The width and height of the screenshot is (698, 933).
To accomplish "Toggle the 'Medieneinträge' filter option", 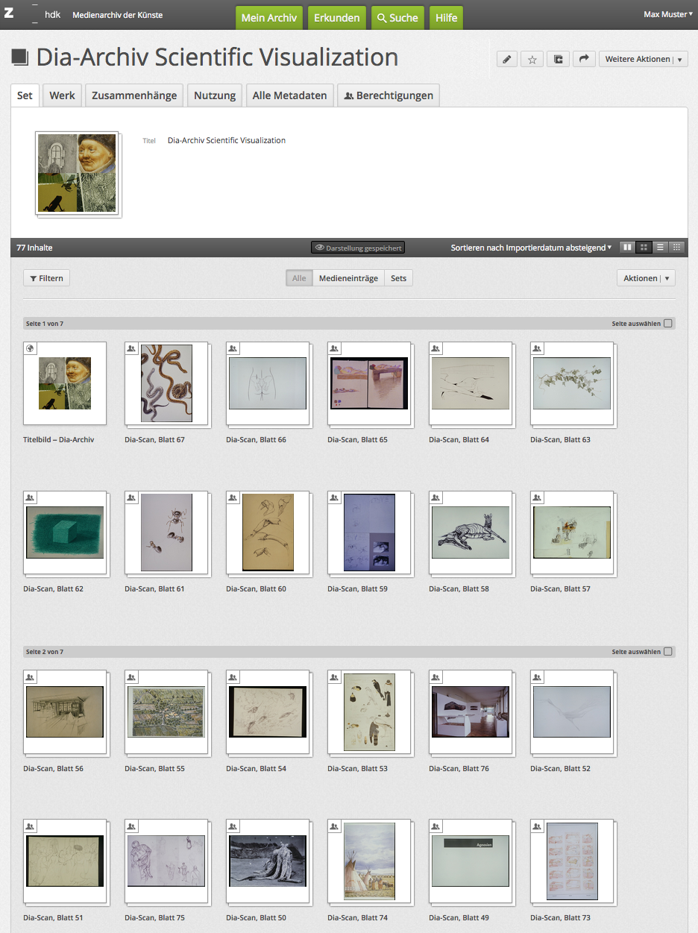I will tap(348, 278).
